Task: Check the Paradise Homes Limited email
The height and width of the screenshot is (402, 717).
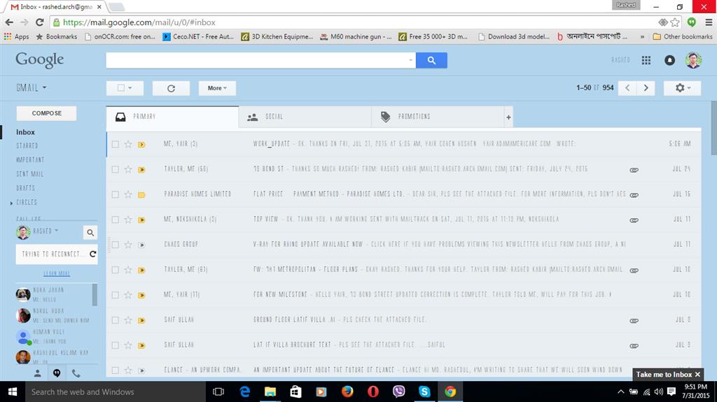Action: tap(116, 194)
